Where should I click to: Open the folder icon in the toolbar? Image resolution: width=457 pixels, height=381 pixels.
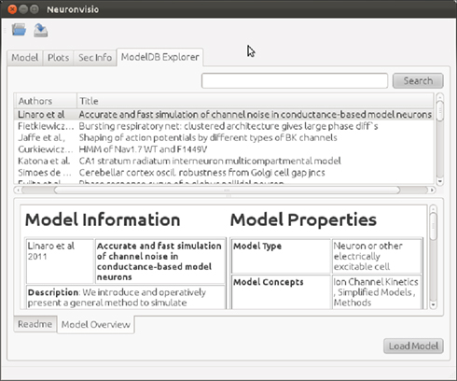coord(19,30)
